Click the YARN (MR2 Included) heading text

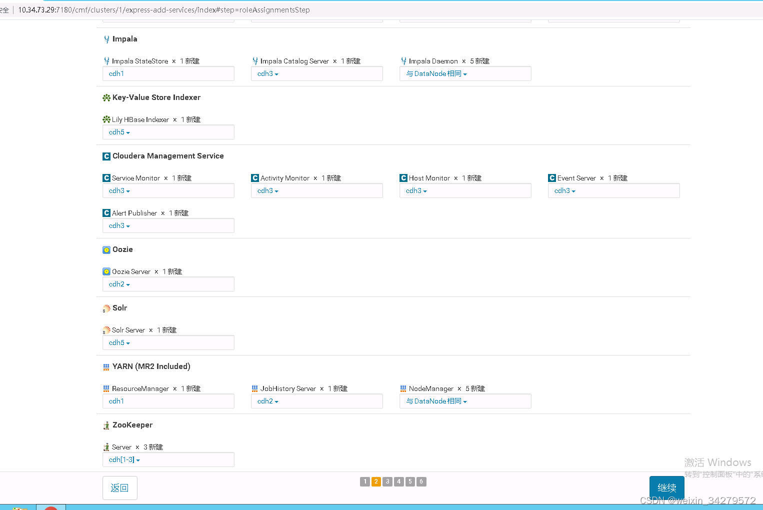click(x=151, y=366)
